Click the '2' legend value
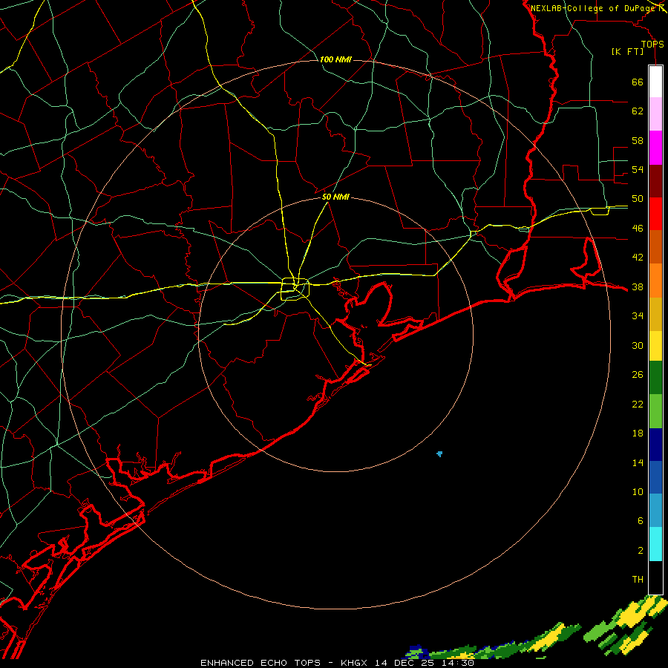Screen dimensions: 668x668 [641, 551]
